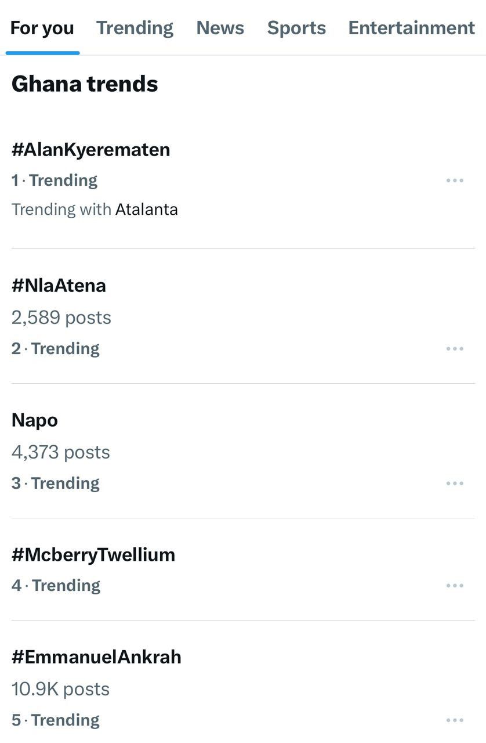The height and width of the screenshot is (743, 486).
Task: Click the Atalanta related trend link
Action: coord(146,210)
